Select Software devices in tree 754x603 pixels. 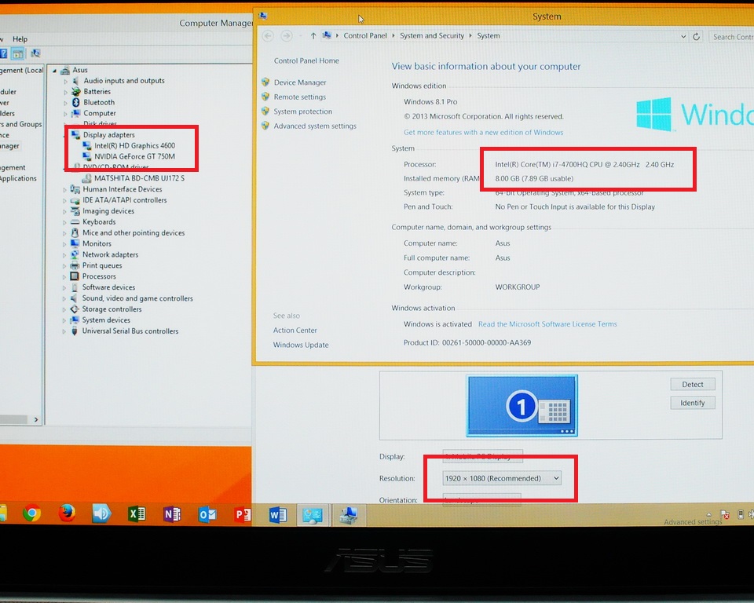coord(108,287)
